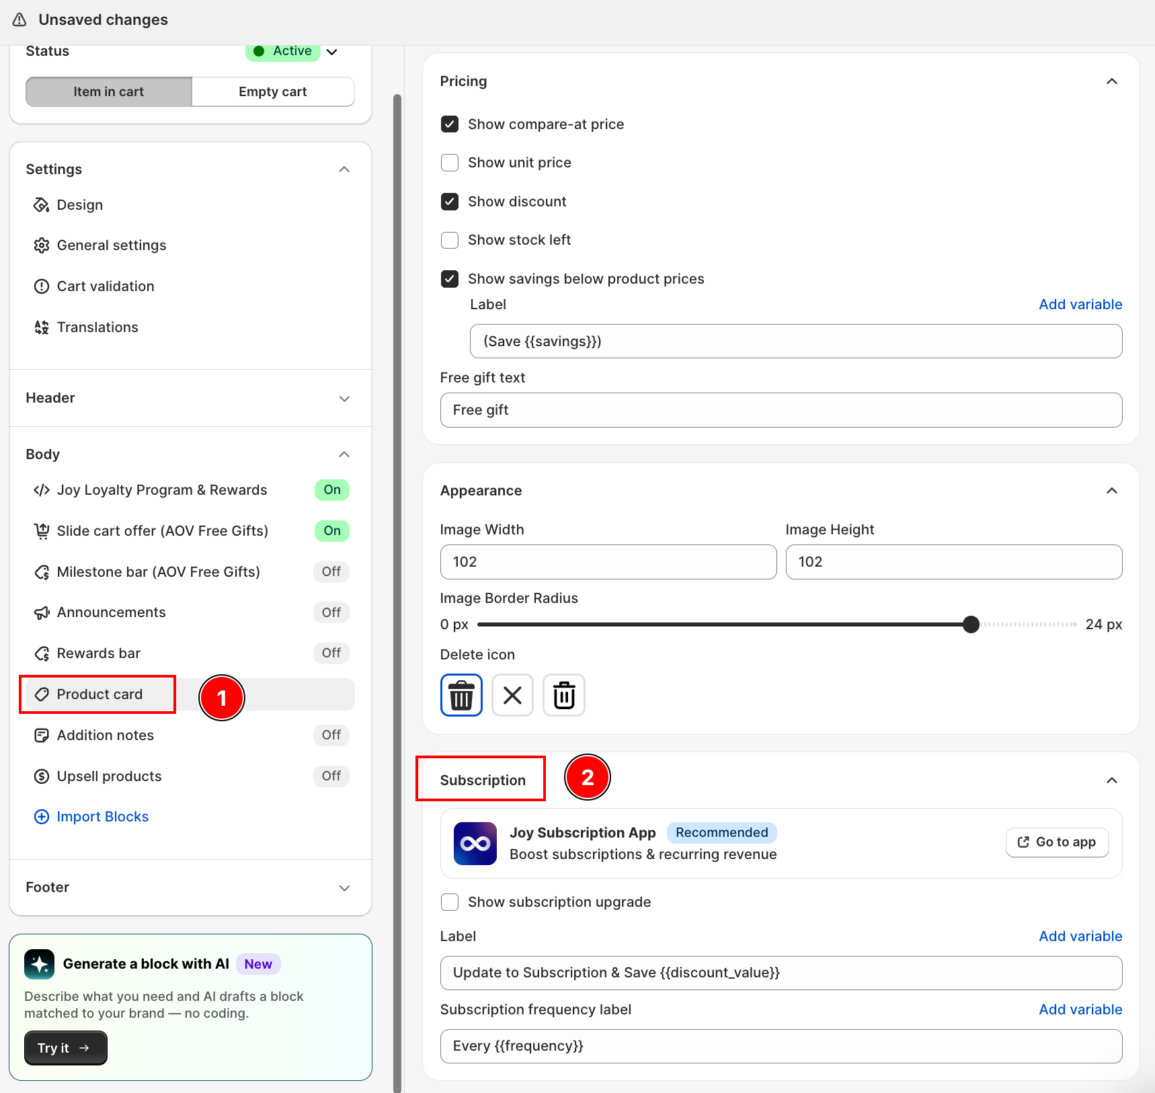Click the AI sparkle block icon

(x=40, y=965)
